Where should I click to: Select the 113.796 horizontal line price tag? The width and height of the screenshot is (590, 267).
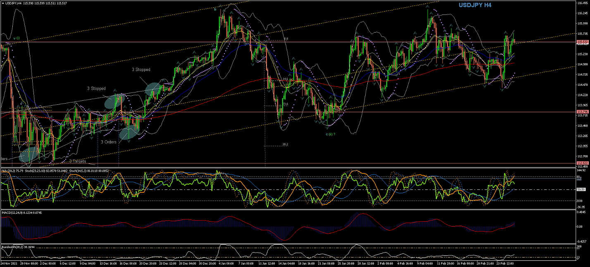coord(583,112)
